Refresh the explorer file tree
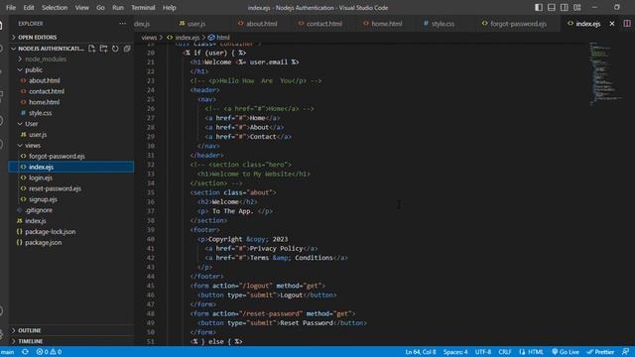Screen dimensions: 635x357 pyautogui.click(x=115, y=49)
